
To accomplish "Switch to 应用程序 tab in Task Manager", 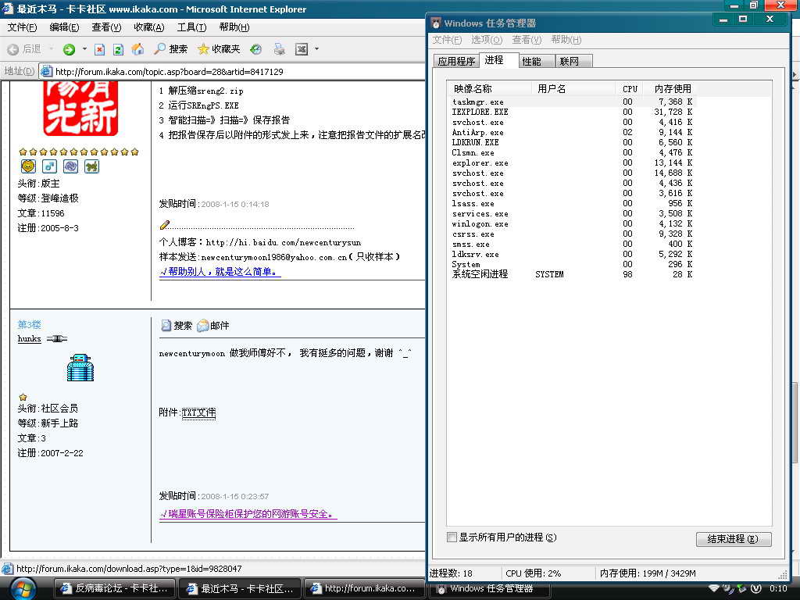I will click(456, 61).
